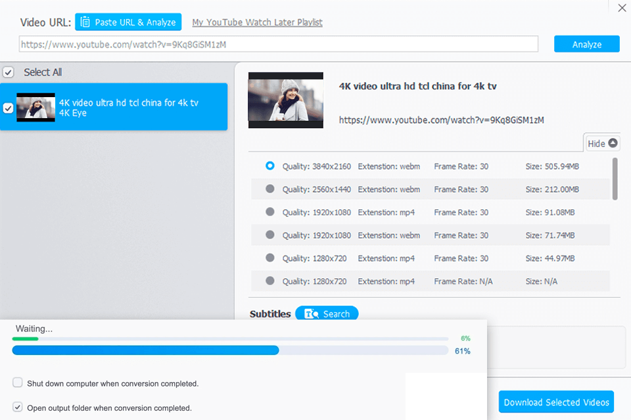Toggle the Select All checkbox
Image resolution: width=631 pixels, height=420 pixels.
(9, 72)
